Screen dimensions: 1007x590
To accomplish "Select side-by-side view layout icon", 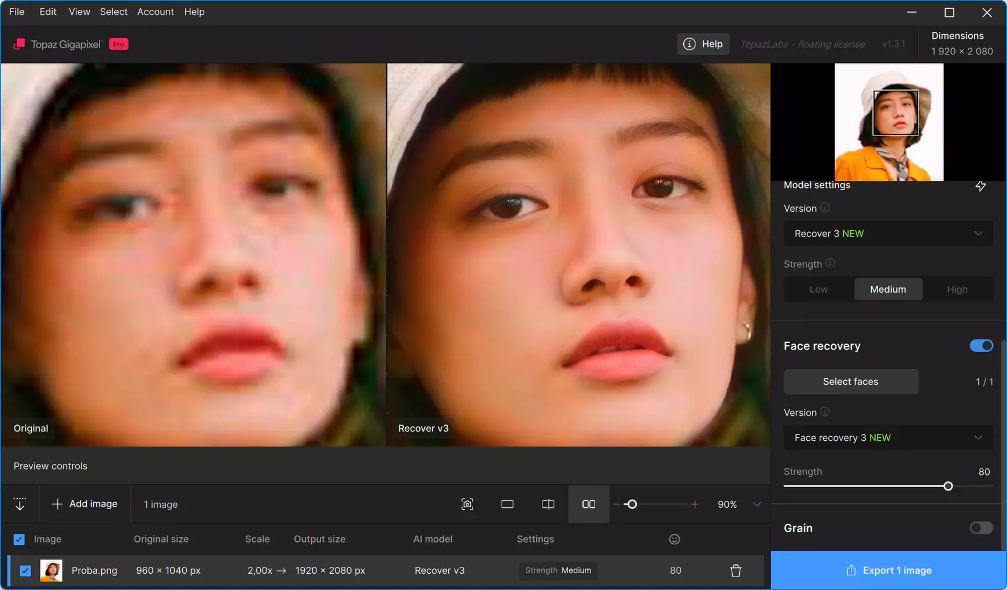I will pos(588,504).
